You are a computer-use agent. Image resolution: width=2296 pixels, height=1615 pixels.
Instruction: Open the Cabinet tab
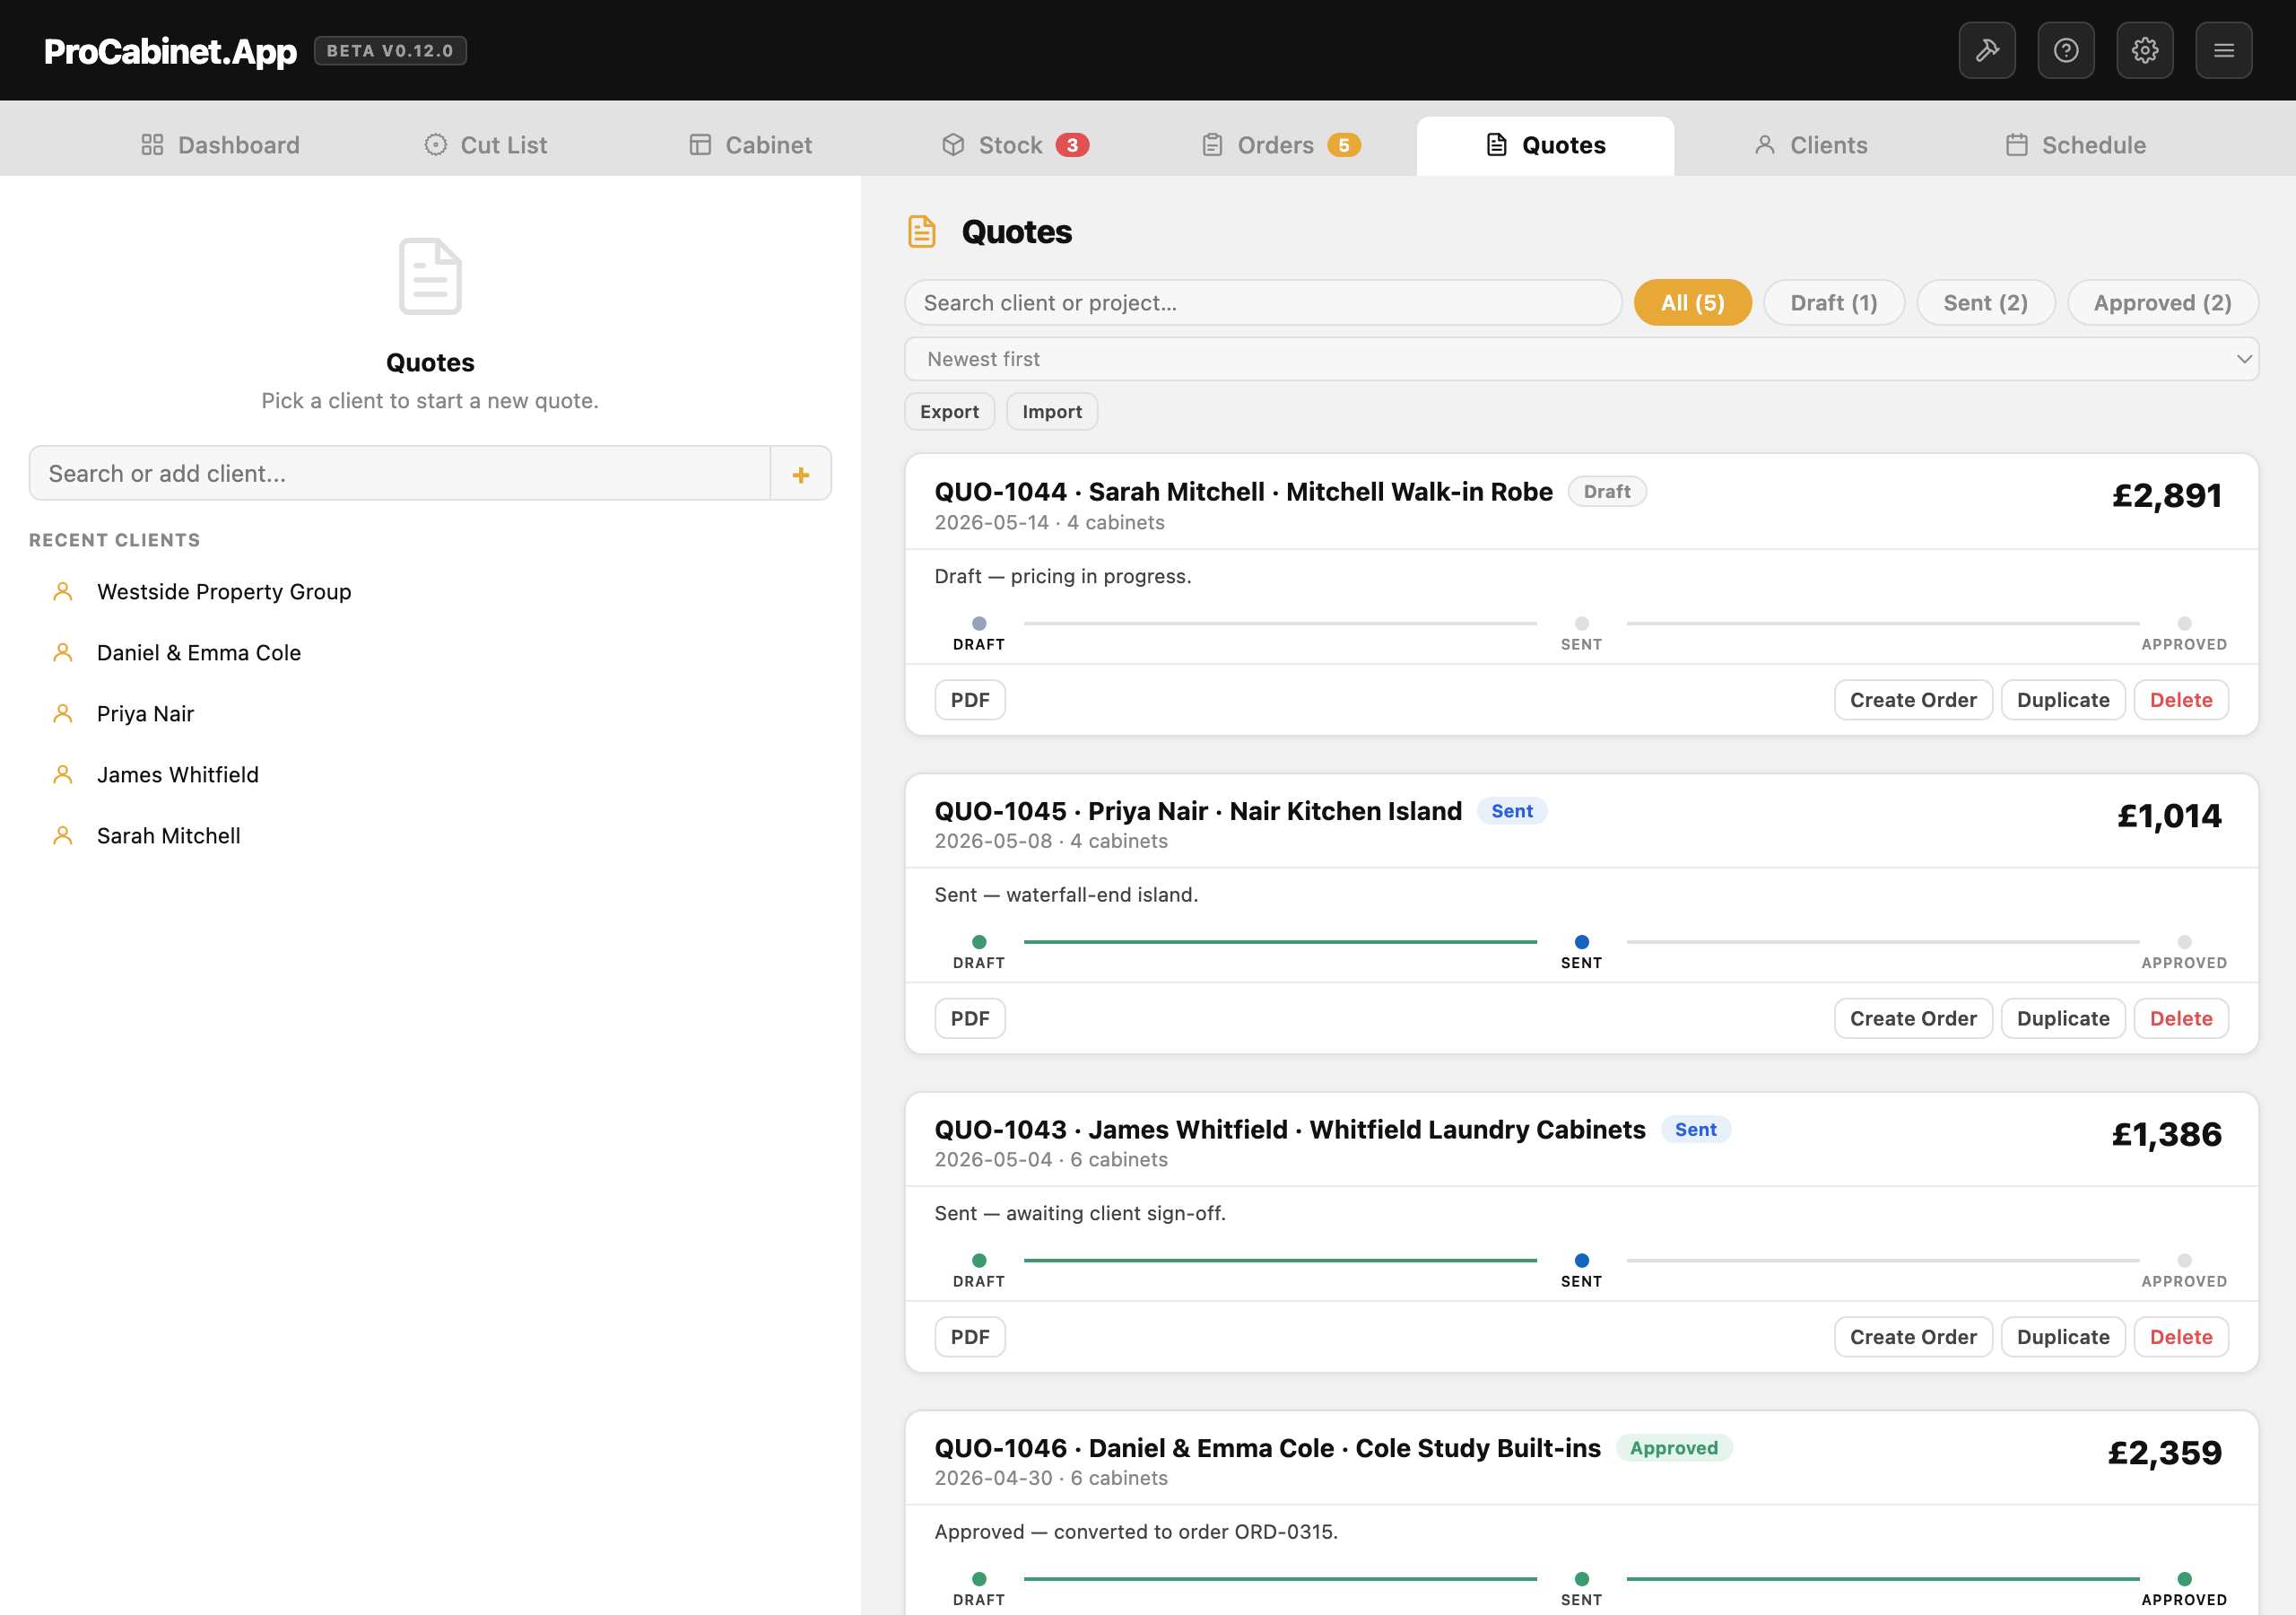751,145
